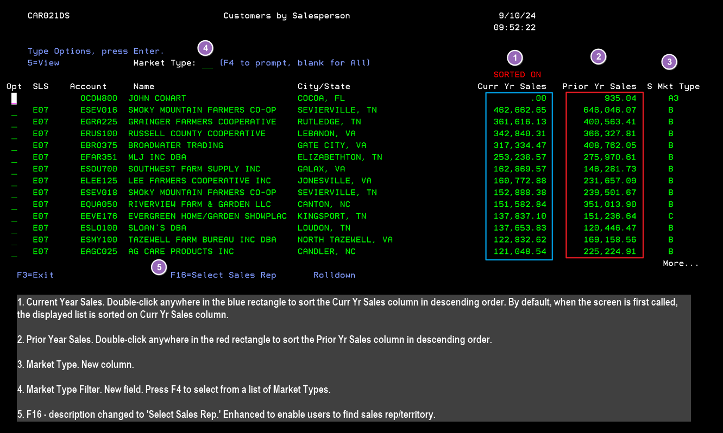Click the purple callout badge numbered 3
Viewport: 723px width, 433px height.
(x=669, y=62)
